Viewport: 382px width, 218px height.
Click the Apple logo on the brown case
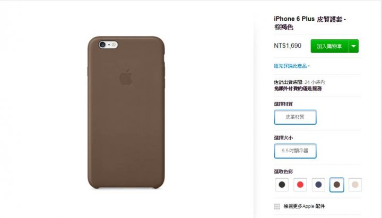coord(126,77)
